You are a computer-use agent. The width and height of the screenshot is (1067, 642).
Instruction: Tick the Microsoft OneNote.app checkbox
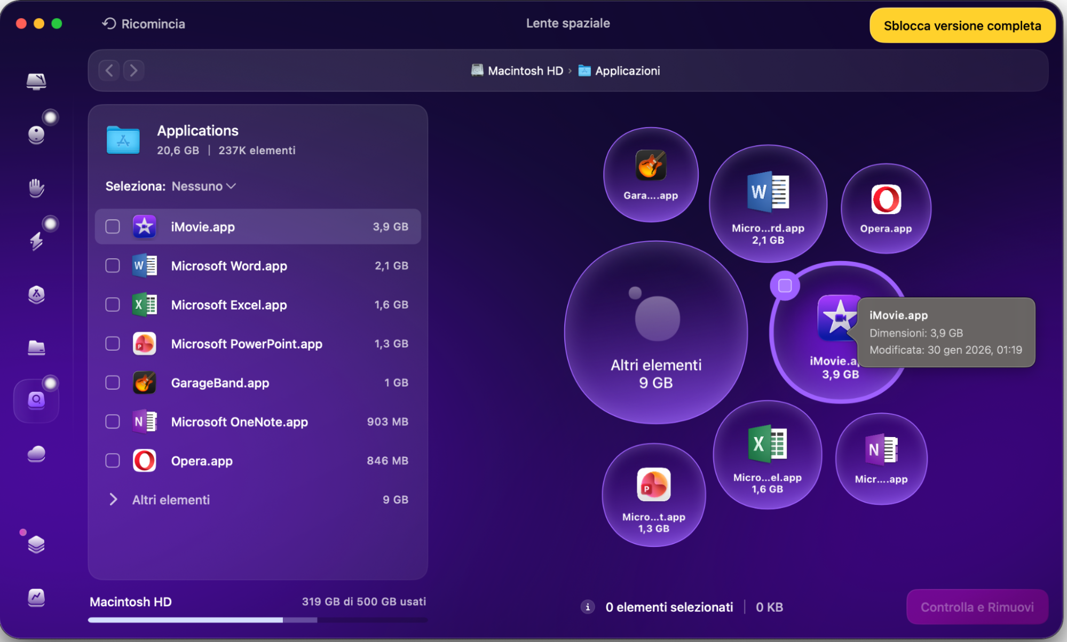pyautogui.click(x=113, y=422)
